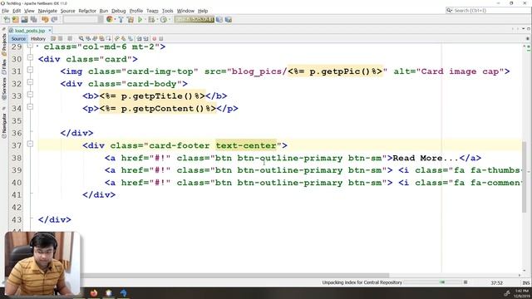The height and width of the screenshot is (299, 532).
Task: Click the Firefox icon in the taskbar
Action: coord(94,293)
